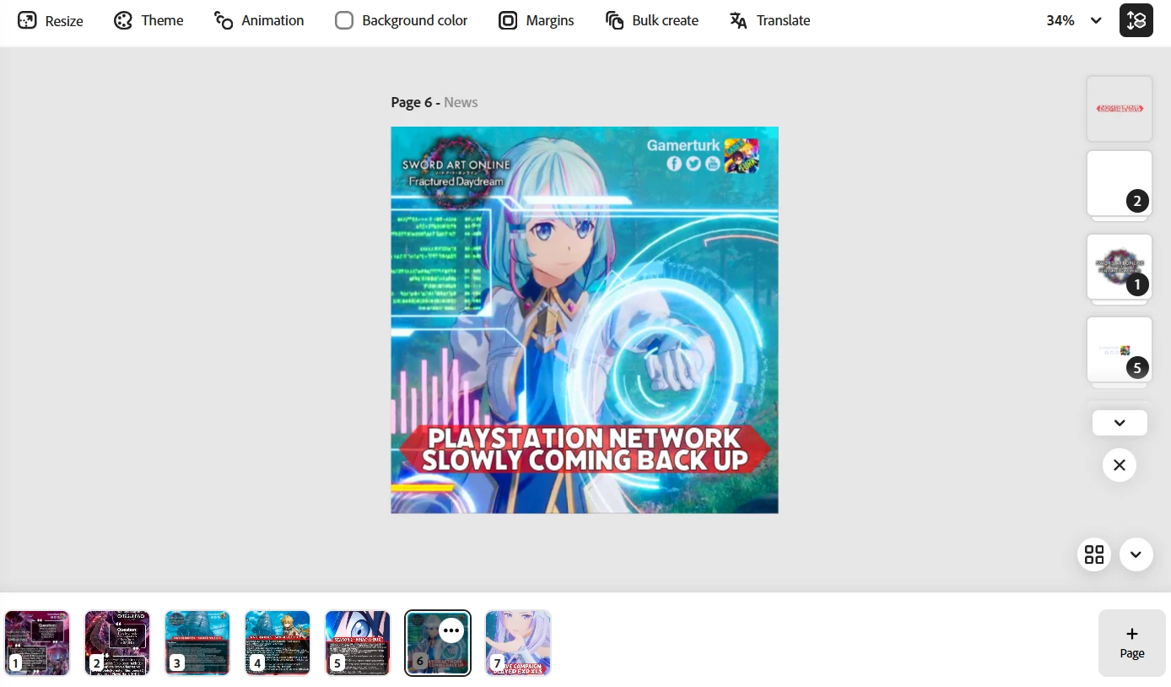The height and width of the screenshot is (687, 1171).
Task: Select the layer group thumbnail numbered 5
Action: click(1120, 349)
